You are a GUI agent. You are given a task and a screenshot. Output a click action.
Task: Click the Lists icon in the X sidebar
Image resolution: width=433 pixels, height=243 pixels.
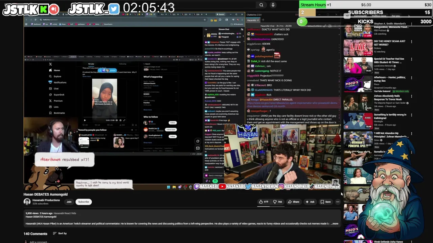[x=50, y=107]
